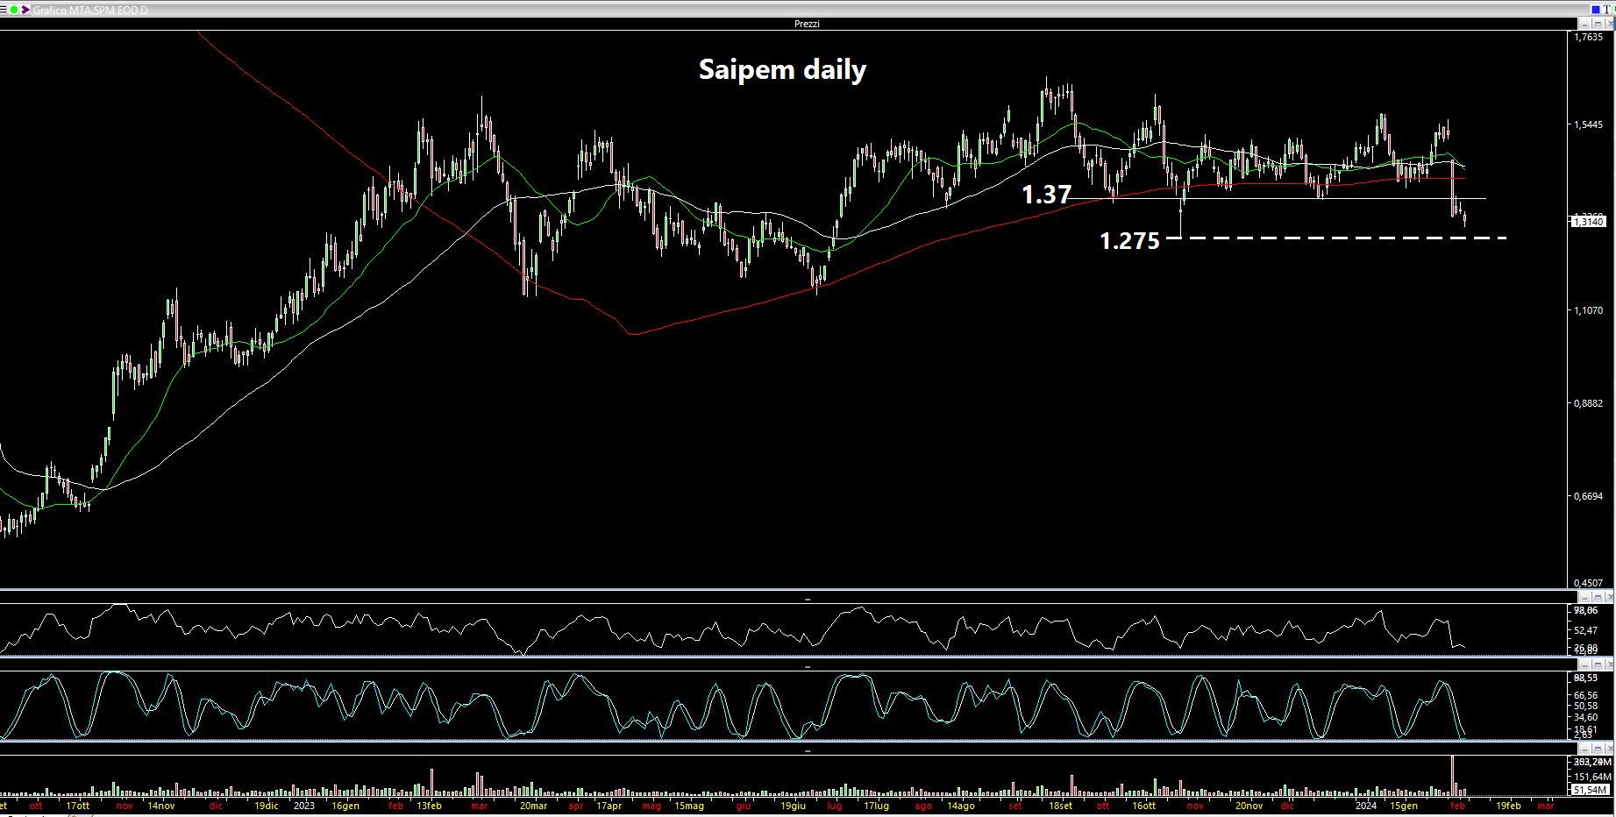Click the splitter handle above the volume panel

(807, 750)
